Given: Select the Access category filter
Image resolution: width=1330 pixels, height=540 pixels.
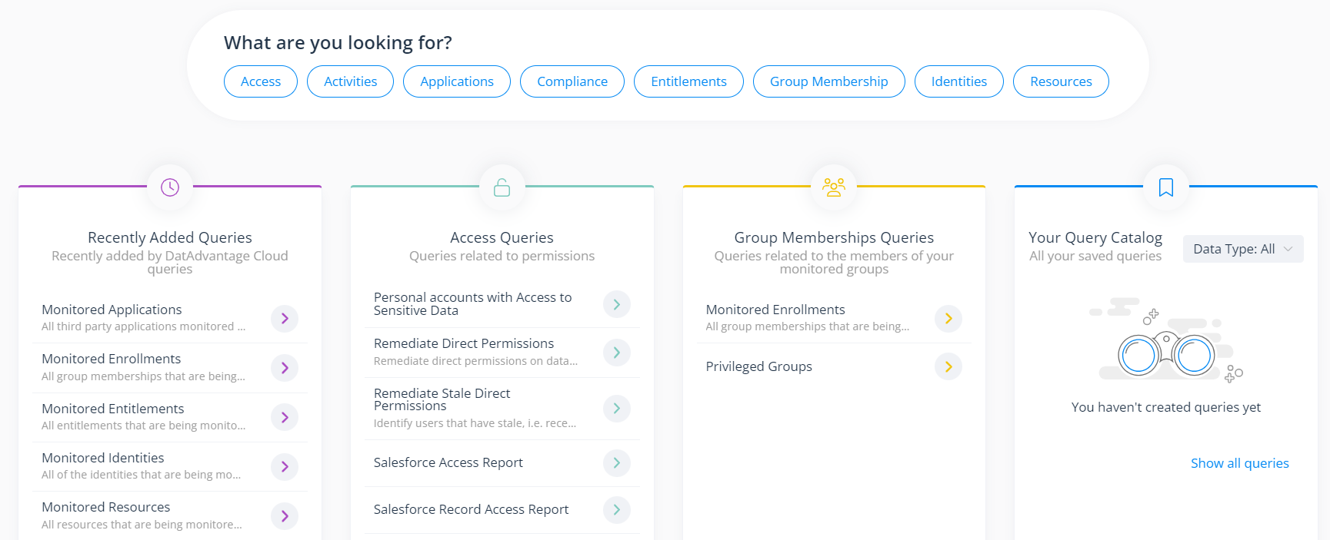Looking at the screenshot, I should (x=260, y=81).
